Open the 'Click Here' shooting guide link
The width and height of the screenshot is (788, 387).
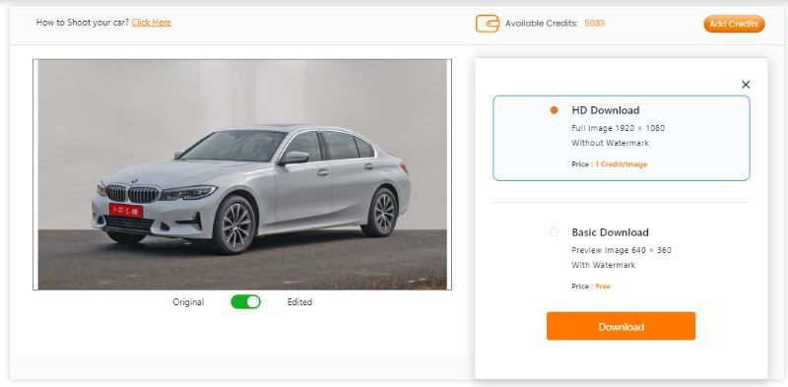(152, 23)
